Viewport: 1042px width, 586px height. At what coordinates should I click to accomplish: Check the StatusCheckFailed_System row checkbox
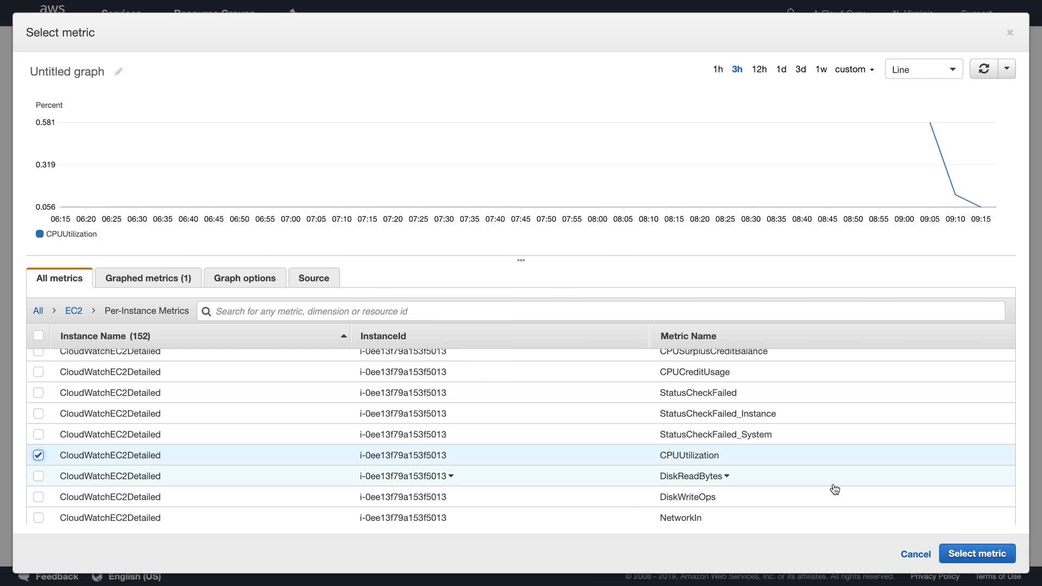39,435
